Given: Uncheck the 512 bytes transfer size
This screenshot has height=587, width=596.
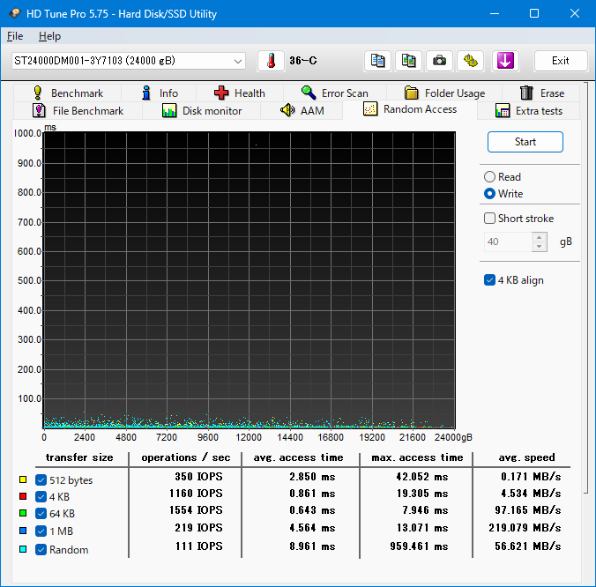Looking at the screenshot, I should click(x=41, y=480).
